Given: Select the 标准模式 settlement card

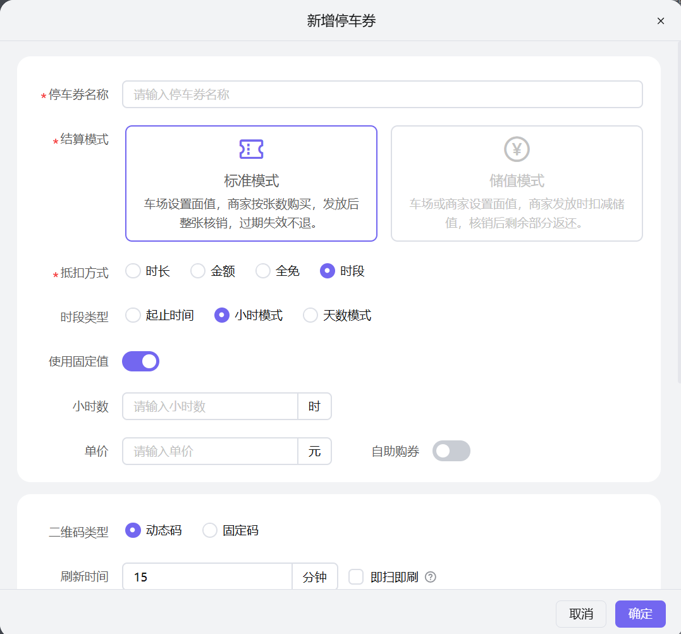Looking at the screenshot, I should tap(250, 183).
